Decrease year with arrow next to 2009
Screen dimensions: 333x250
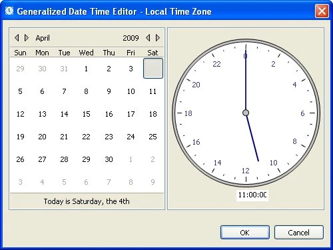click(x=148, y=38)
